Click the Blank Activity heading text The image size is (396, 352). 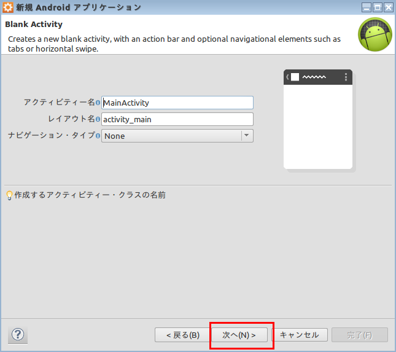click(34, 24)
